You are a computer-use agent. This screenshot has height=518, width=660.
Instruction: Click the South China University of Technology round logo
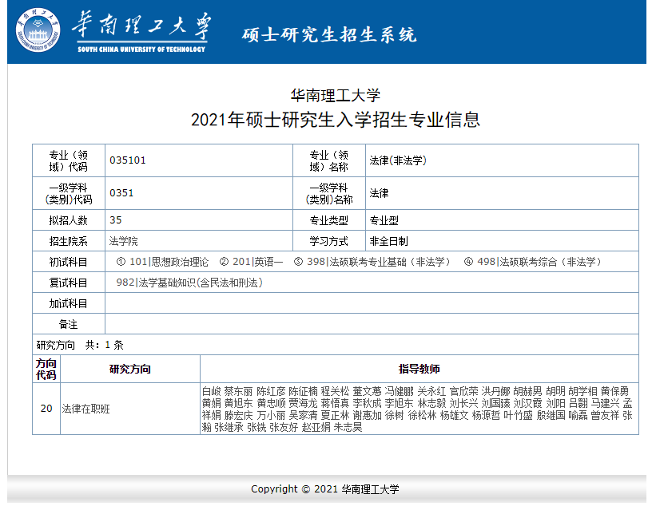(x=38, y=30)
